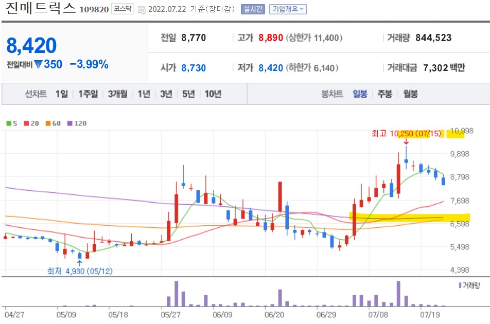Click the 2022.07.22 기준(장마감) date text
Viewport: 490px width, 324px height.
coord(191,9)
